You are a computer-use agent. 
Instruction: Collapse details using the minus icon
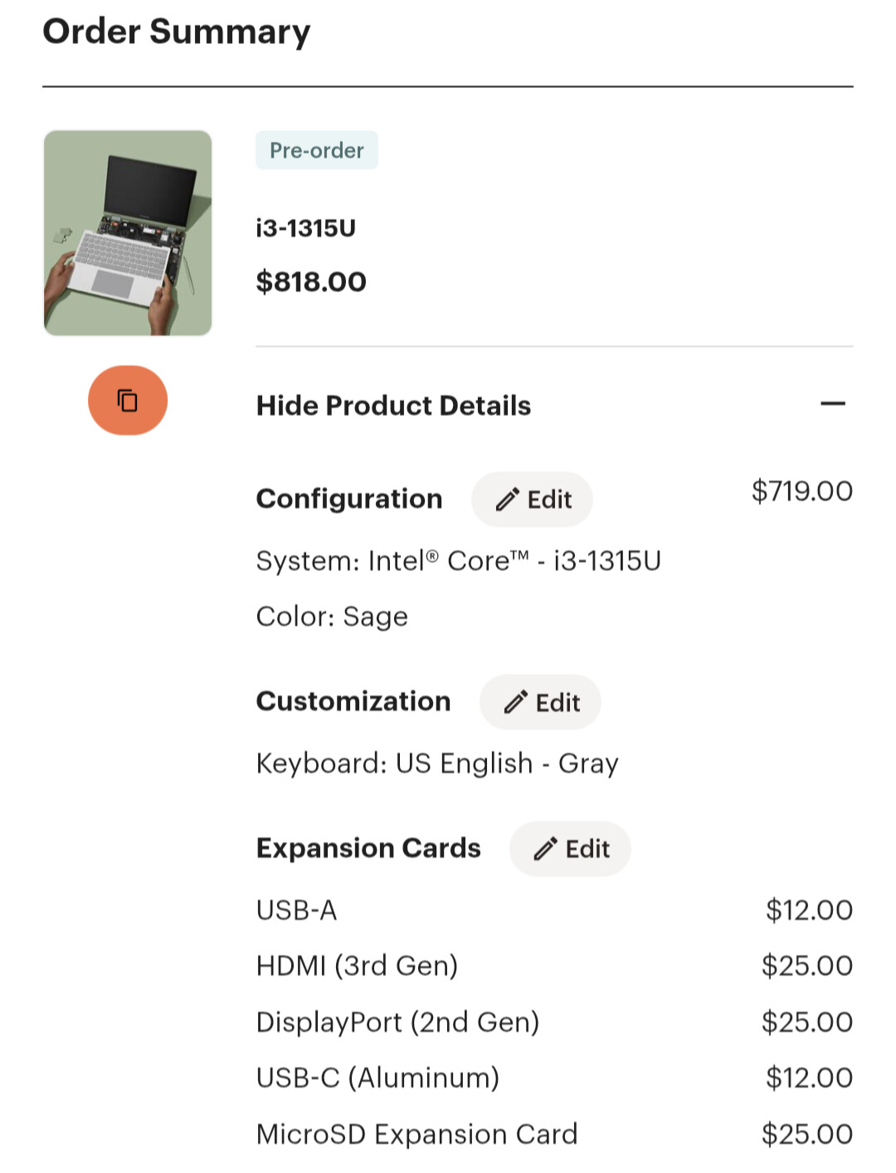(x=832, y=404)
